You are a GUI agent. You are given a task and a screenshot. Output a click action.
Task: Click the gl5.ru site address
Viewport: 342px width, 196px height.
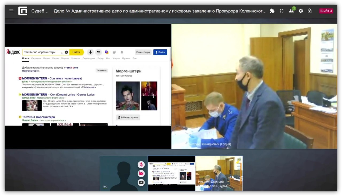[25, 82]
